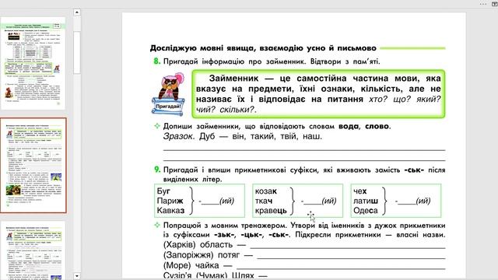Screen dimensions: 498x280
Task: Click the ribbon display options icon
Action: point(495,4)
